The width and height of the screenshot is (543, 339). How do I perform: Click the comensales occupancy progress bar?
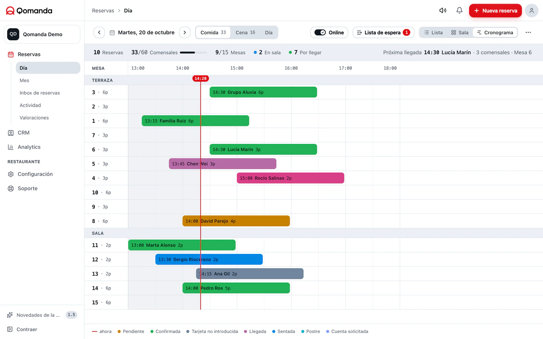pyautogui.click(x=193, y=53)
